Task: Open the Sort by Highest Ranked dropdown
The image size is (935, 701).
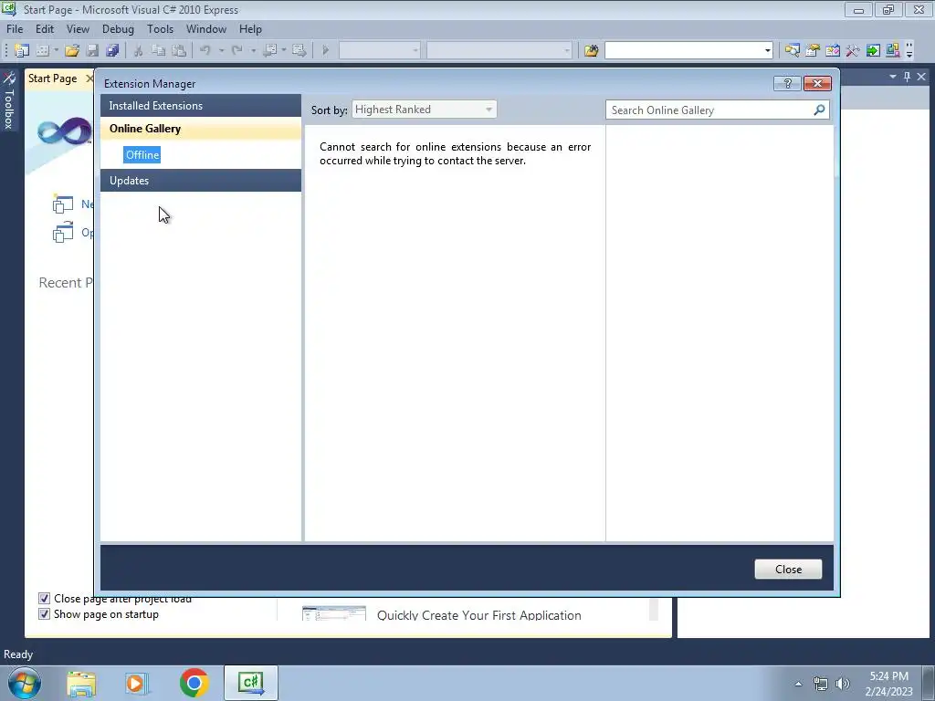Action: click(424, 110)
